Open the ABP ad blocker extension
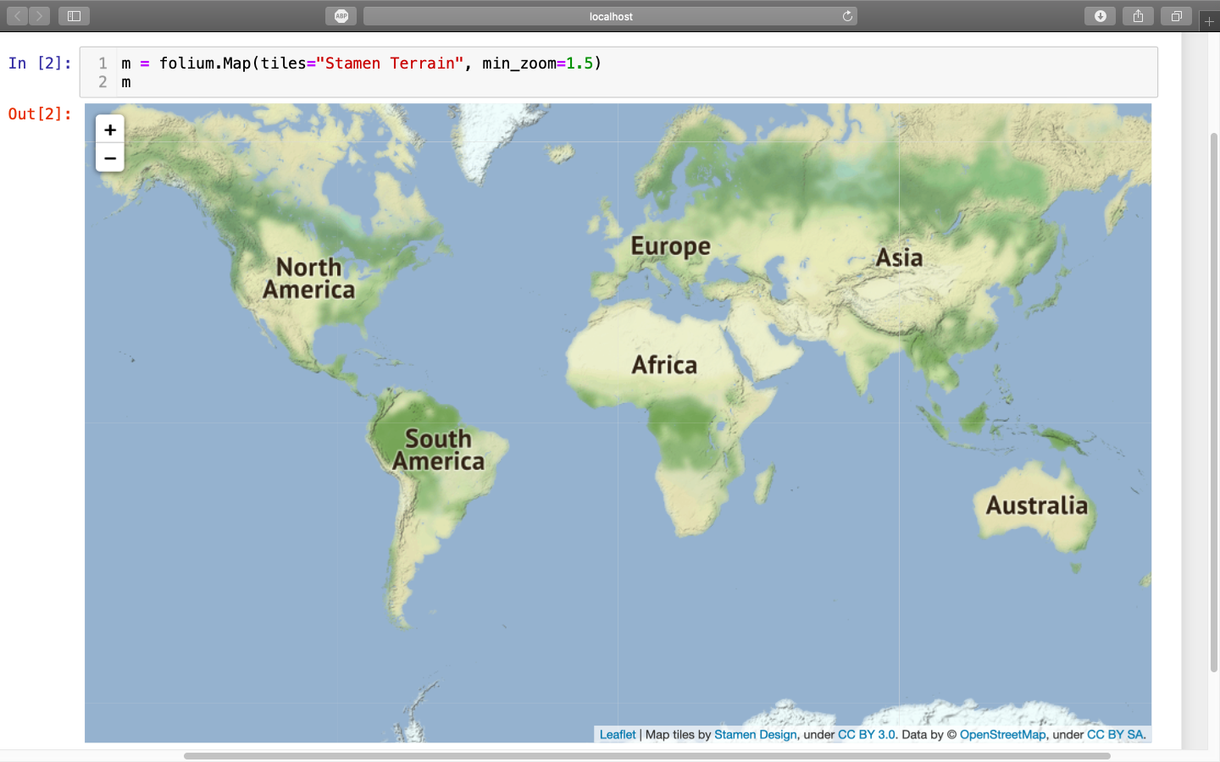The height and width of the screenshot is (762, 1220). tap(341, 16)
